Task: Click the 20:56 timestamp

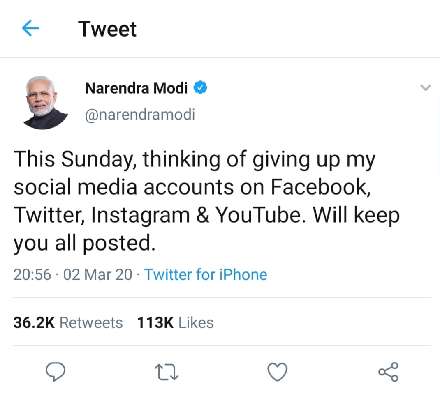Action: 32,274
